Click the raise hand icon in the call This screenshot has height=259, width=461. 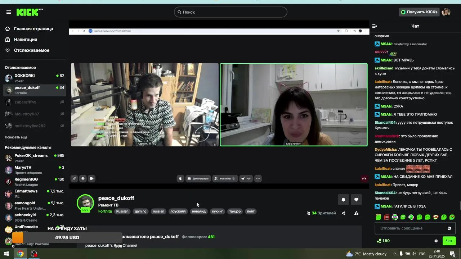[180, 178]
